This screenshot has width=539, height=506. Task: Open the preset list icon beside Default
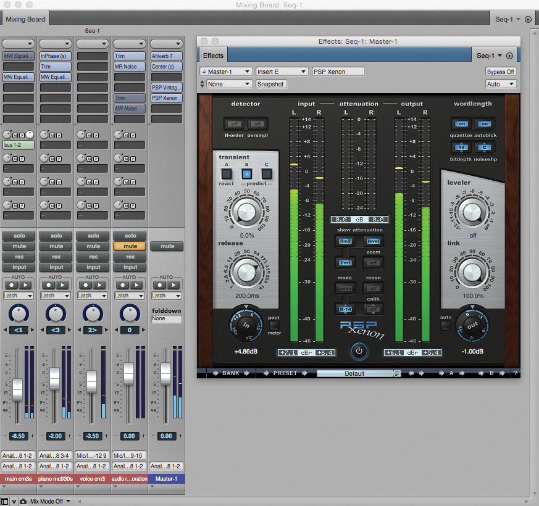tap(397, 373)
